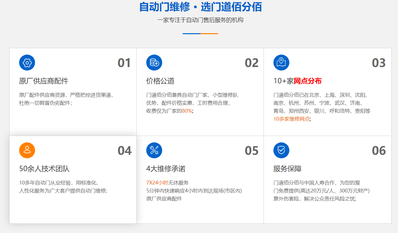This screenshot has width=398, height=233.
Task: Click the line 门道佰分佰兼具自动门厂家、小型维修队
Action: 192,95
